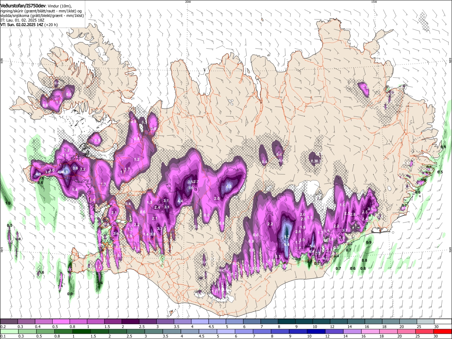
Task: Select the 25–30 light grey swatch
Action: [x=425, y=322]
